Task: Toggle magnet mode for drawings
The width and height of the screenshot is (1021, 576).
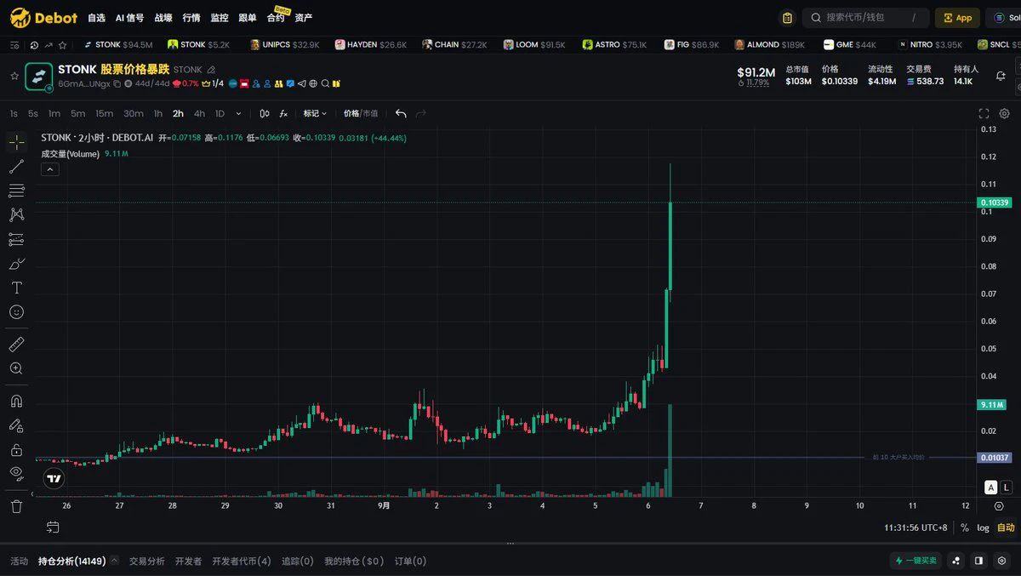Action: click(x=16, y=401)
